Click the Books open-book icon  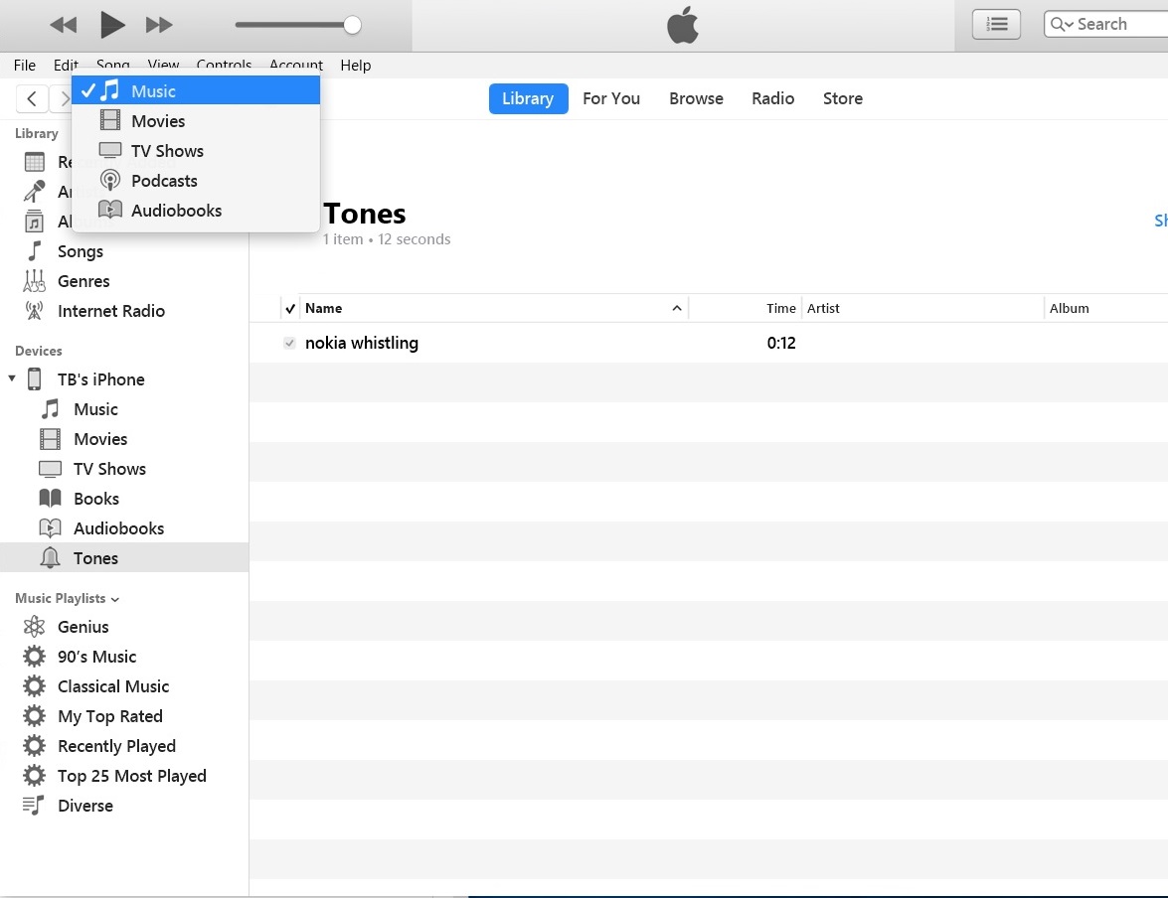tap(50, 498)
